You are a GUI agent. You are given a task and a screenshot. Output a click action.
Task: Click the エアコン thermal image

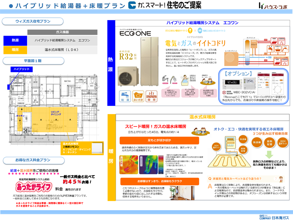pos(149,165)
